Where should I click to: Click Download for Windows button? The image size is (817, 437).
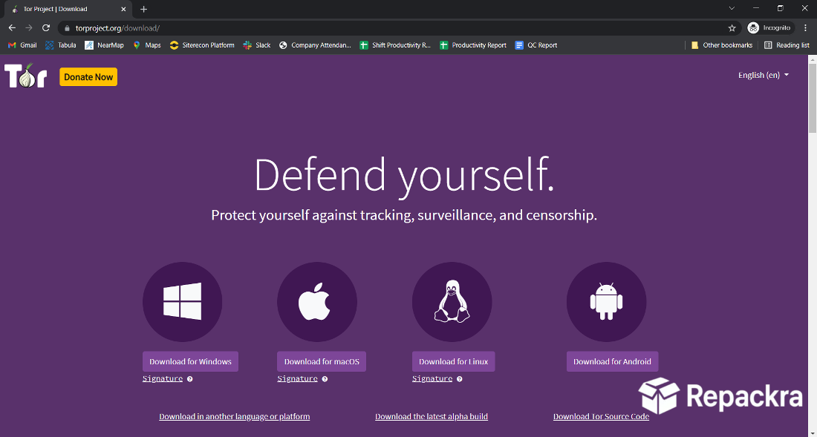tap(190, 361)
